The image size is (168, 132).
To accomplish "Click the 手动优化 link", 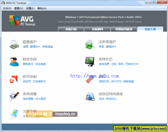I will [x=111, y=99].
